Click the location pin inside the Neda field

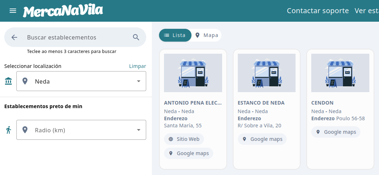click(25, 81)
